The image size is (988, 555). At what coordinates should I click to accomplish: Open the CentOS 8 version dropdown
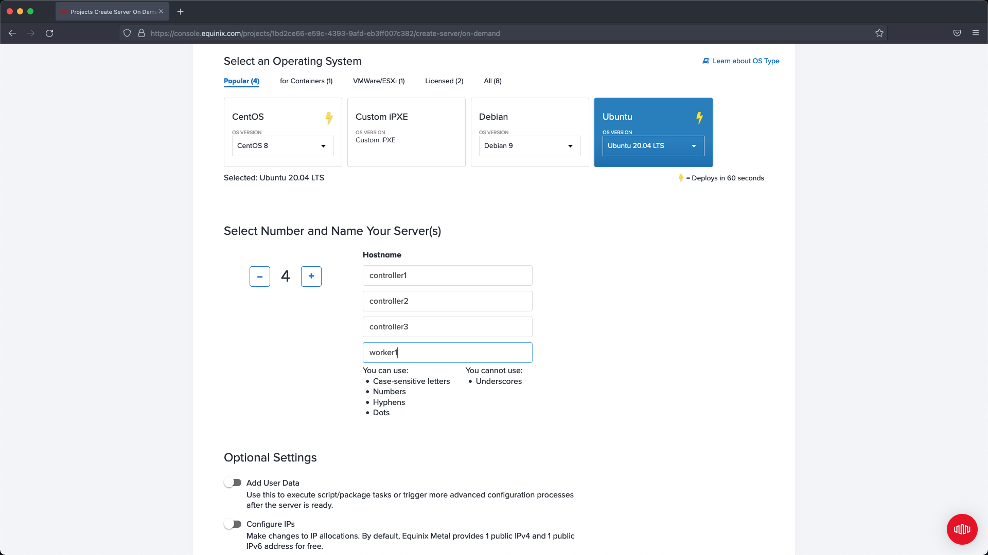(283, 146)
